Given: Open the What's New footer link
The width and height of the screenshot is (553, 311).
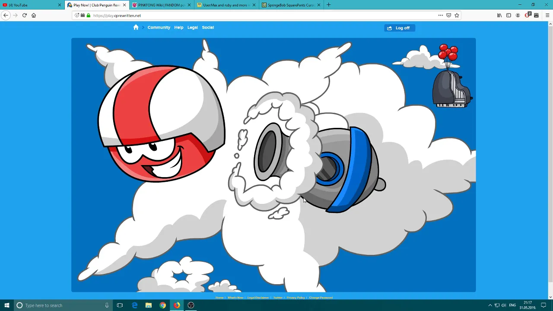Looking at the screenshot, I should 235,298.
